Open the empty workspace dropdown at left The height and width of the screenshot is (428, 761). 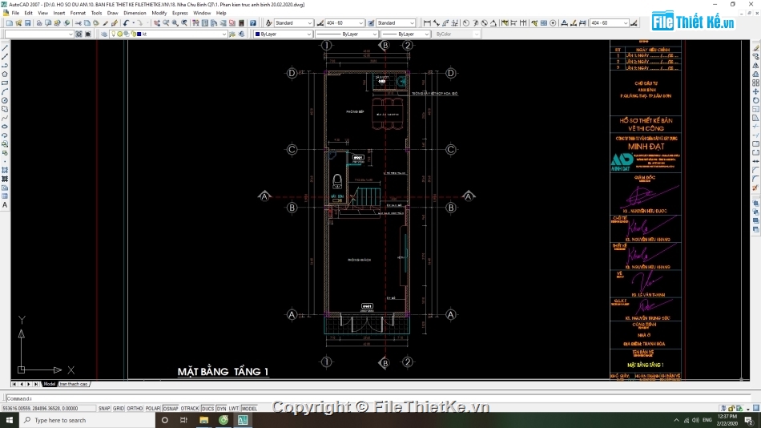pyautogui.click(x=38, y=34)
